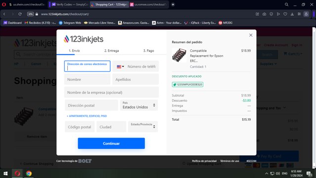Open the País Estados Unidos dropdown
316x178 pixels.
pyautogui.click(x=139, y=106)
